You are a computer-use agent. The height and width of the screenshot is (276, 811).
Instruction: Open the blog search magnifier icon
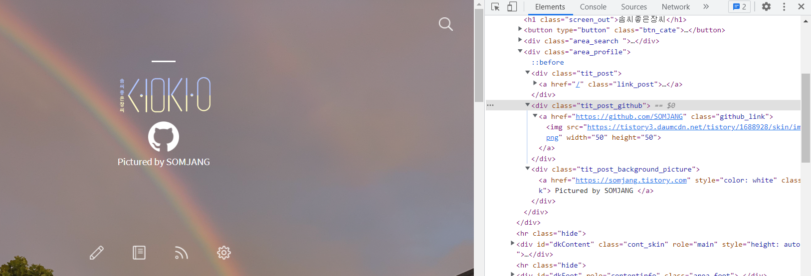coord(445,24)
